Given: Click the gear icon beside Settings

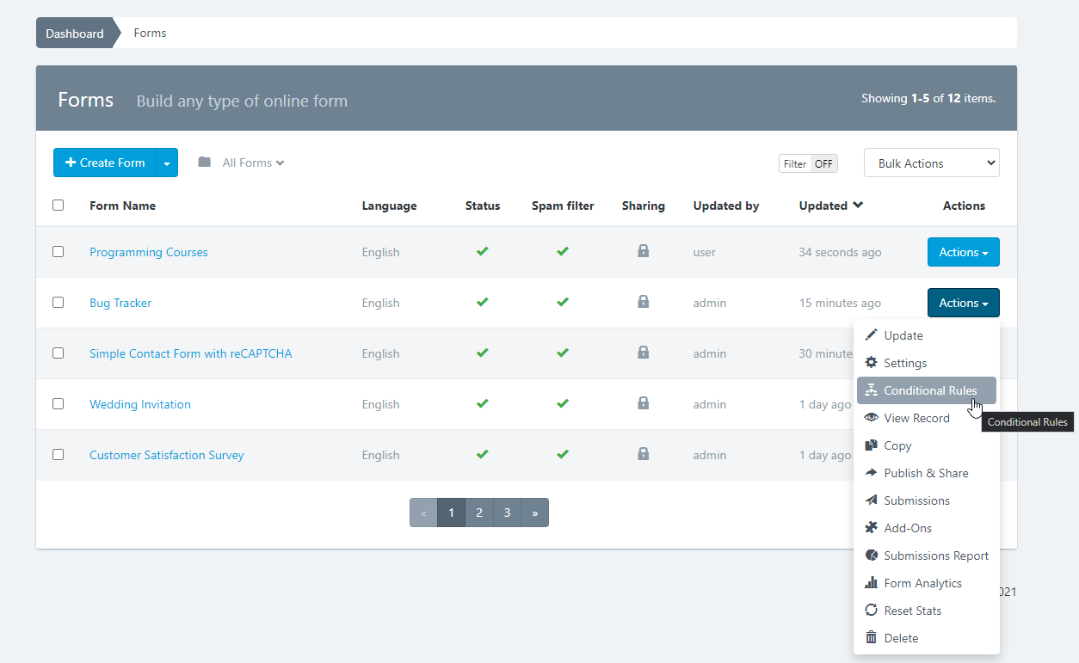Looking at the screenshot, I should pos(871,363).
